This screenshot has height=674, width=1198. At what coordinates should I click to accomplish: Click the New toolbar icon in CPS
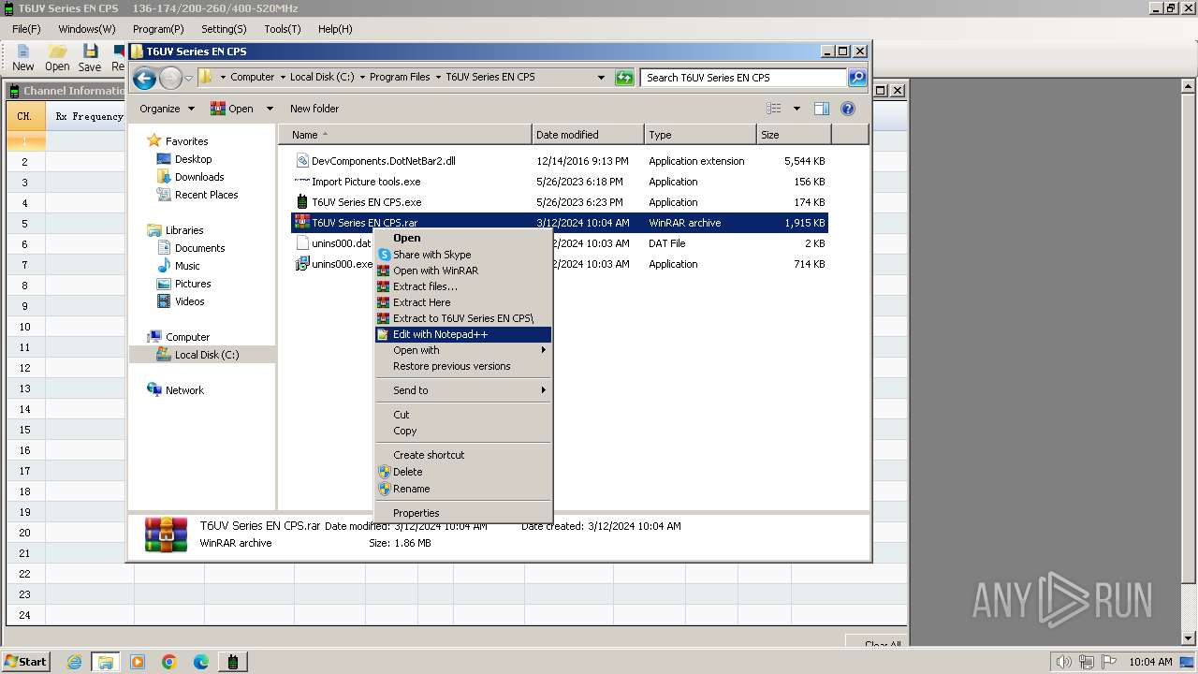(x=23, y=58)
